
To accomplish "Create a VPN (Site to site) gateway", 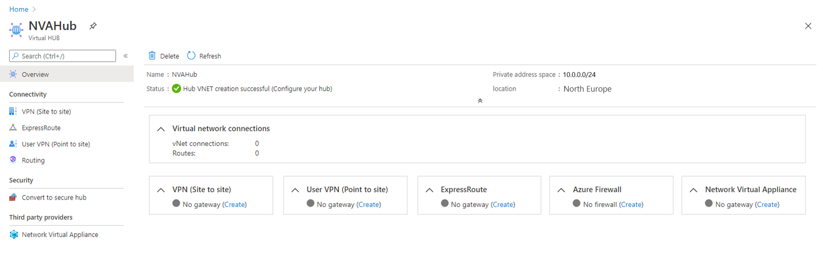I will click(234, 204).
